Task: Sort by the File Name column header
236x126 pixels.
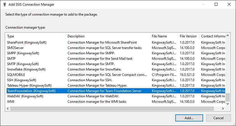Action: tap(164, 36)
